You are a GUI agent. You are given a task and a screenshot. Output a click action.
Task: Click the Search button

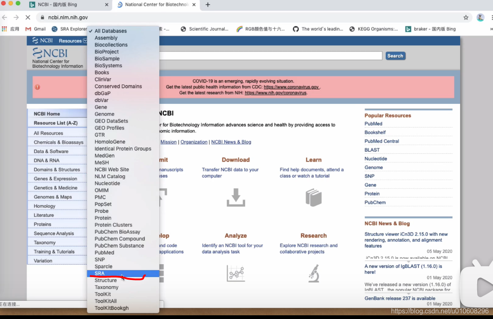(395, 56)
